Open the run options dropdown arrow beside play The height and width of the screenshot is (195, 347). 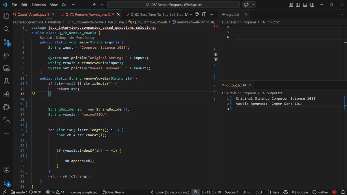(x=191, y=14)
